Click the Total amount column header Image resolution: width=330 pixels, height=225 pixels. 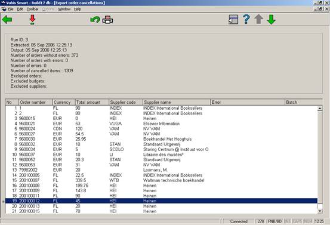(x=92, y=102)
